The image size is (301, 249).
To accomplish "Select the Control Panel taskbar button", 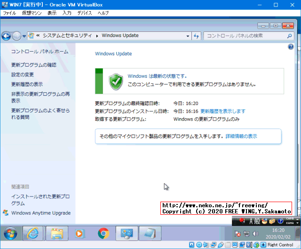I will [x=127, y=234].
